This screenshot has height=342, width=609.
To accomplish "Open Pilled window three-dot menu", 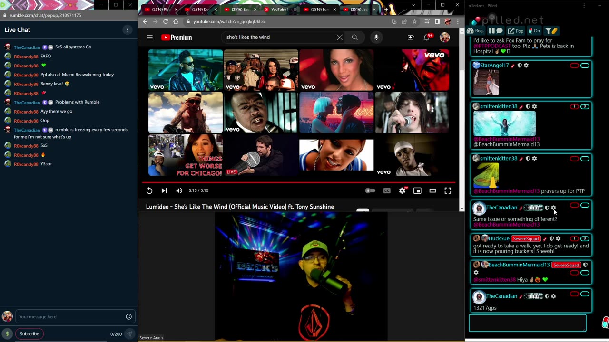I will (x=584, y=6).
